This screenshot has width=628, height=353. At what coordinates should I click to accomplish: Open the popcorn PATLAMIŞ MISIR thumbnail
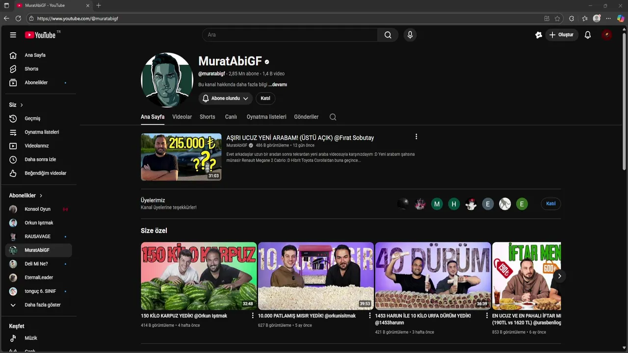point(316,276)
